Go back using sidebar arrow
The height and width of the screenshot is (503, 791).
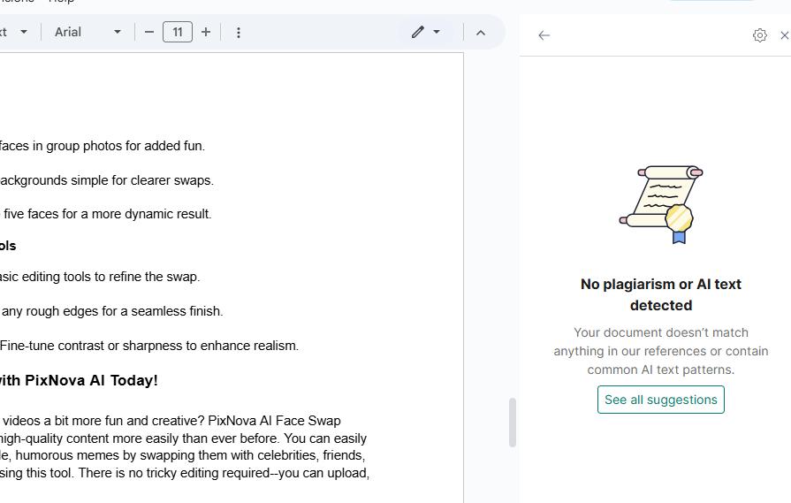pos(544,35)
